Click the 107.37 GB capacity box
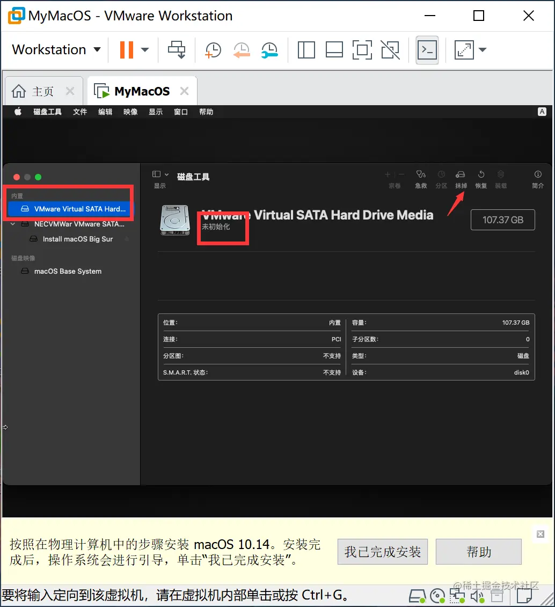Viewport: 555px width, 607px height. point(503,220)
